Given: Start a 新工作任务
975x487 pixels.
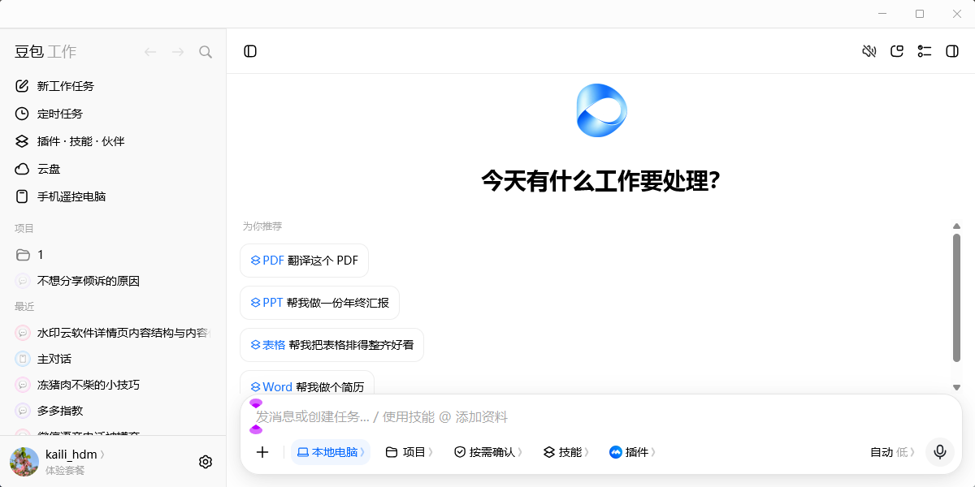Looking at the screenshot, I should point(113,86).
